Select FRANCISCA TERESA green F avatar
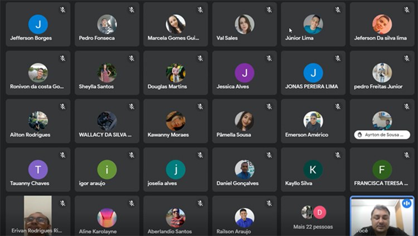This screenshot has height=236, width=418. [382, 169]
